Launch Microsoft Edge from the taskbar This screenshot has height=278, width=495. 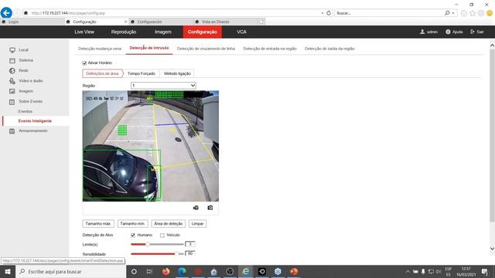click(x=182, y=271)
